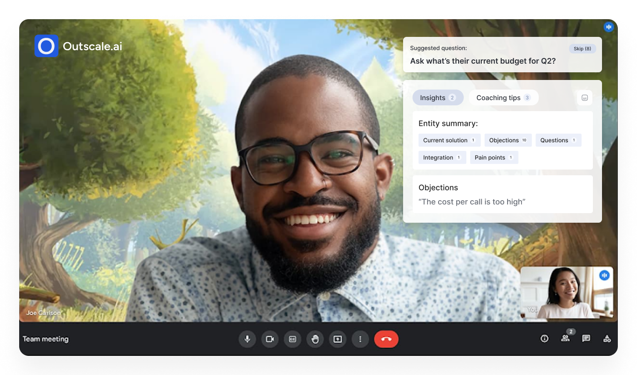Open the chat panel
Image resolution: width=637 pixels, height=375 pixels.
click(x=586, y=339)
